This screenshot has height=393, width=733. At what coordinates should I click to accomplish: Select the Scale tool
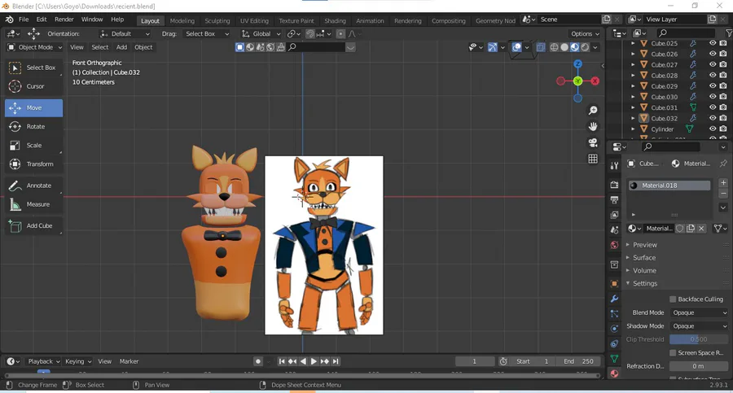pos(33,146)
